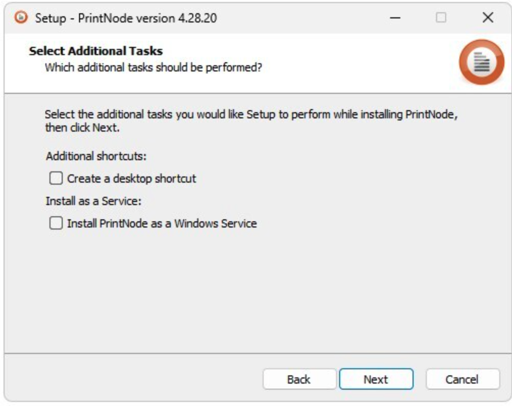
Task: Click the 'Install as a Service:' group label
Action: point(93,201)
